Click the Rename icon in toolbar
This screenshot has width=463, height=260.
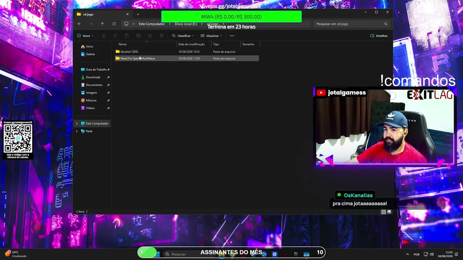(138, 36)
